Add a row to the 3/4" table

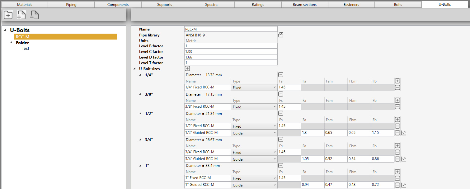397,146
